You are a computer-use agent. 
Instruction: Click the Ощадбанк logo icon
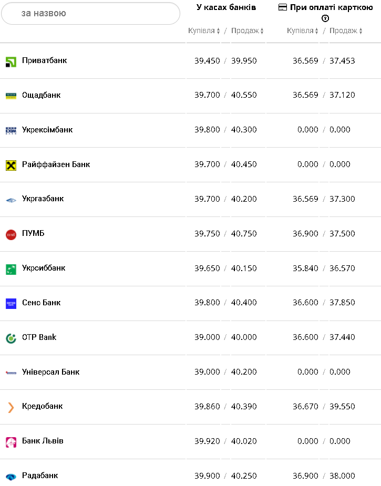11,96
